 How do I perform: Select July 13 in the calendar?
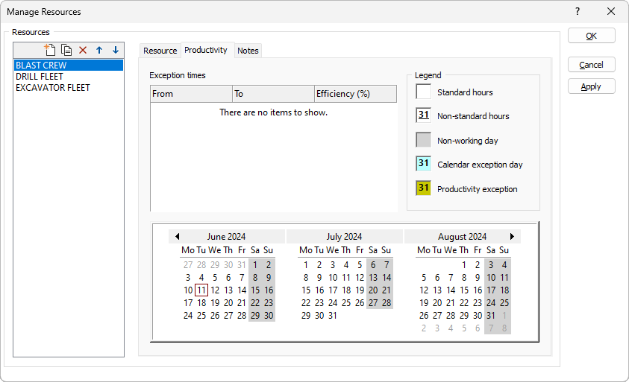[x=373, y=278]
